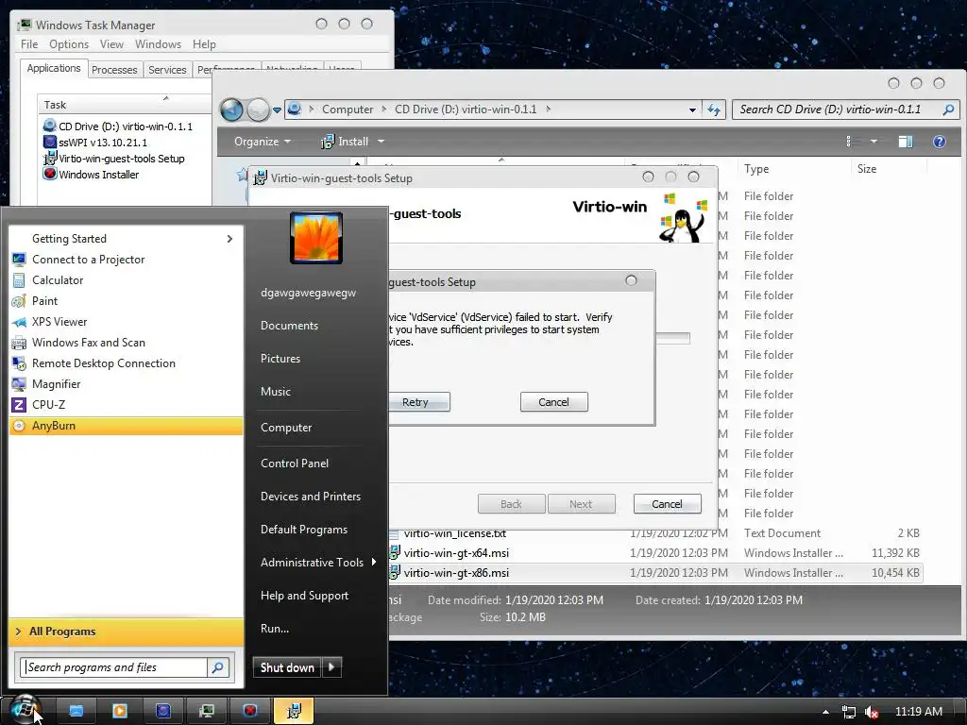967x725 pixels.
Task: Open Change your view dropdown arrow
Action: [x=874, y=142]
